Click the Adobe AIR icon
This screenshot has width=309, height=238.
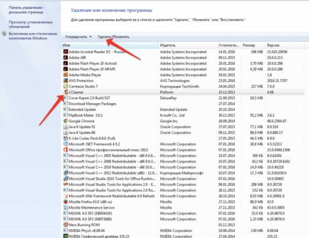tap(65, 58)
